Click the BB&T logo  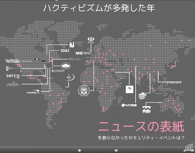click(x=65, y=50)
